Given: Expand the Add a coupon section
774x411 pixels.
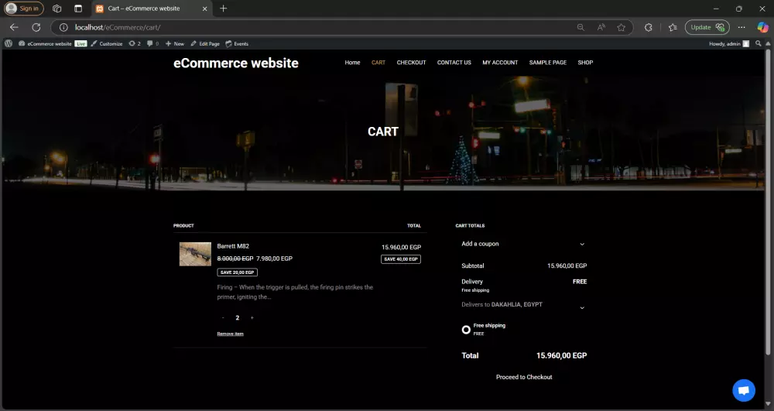Looking at the screenshot, I should click(x=582, y=244).
